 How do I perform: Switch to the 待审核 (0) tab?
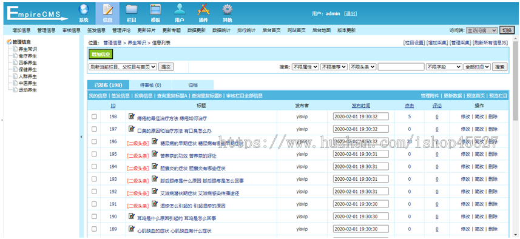[x=150, y=85]
